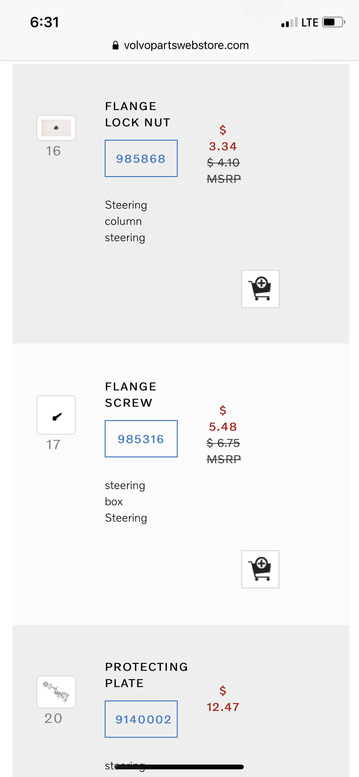Tap the home indicator bar

pyautogui.click(x=179, y=767)
